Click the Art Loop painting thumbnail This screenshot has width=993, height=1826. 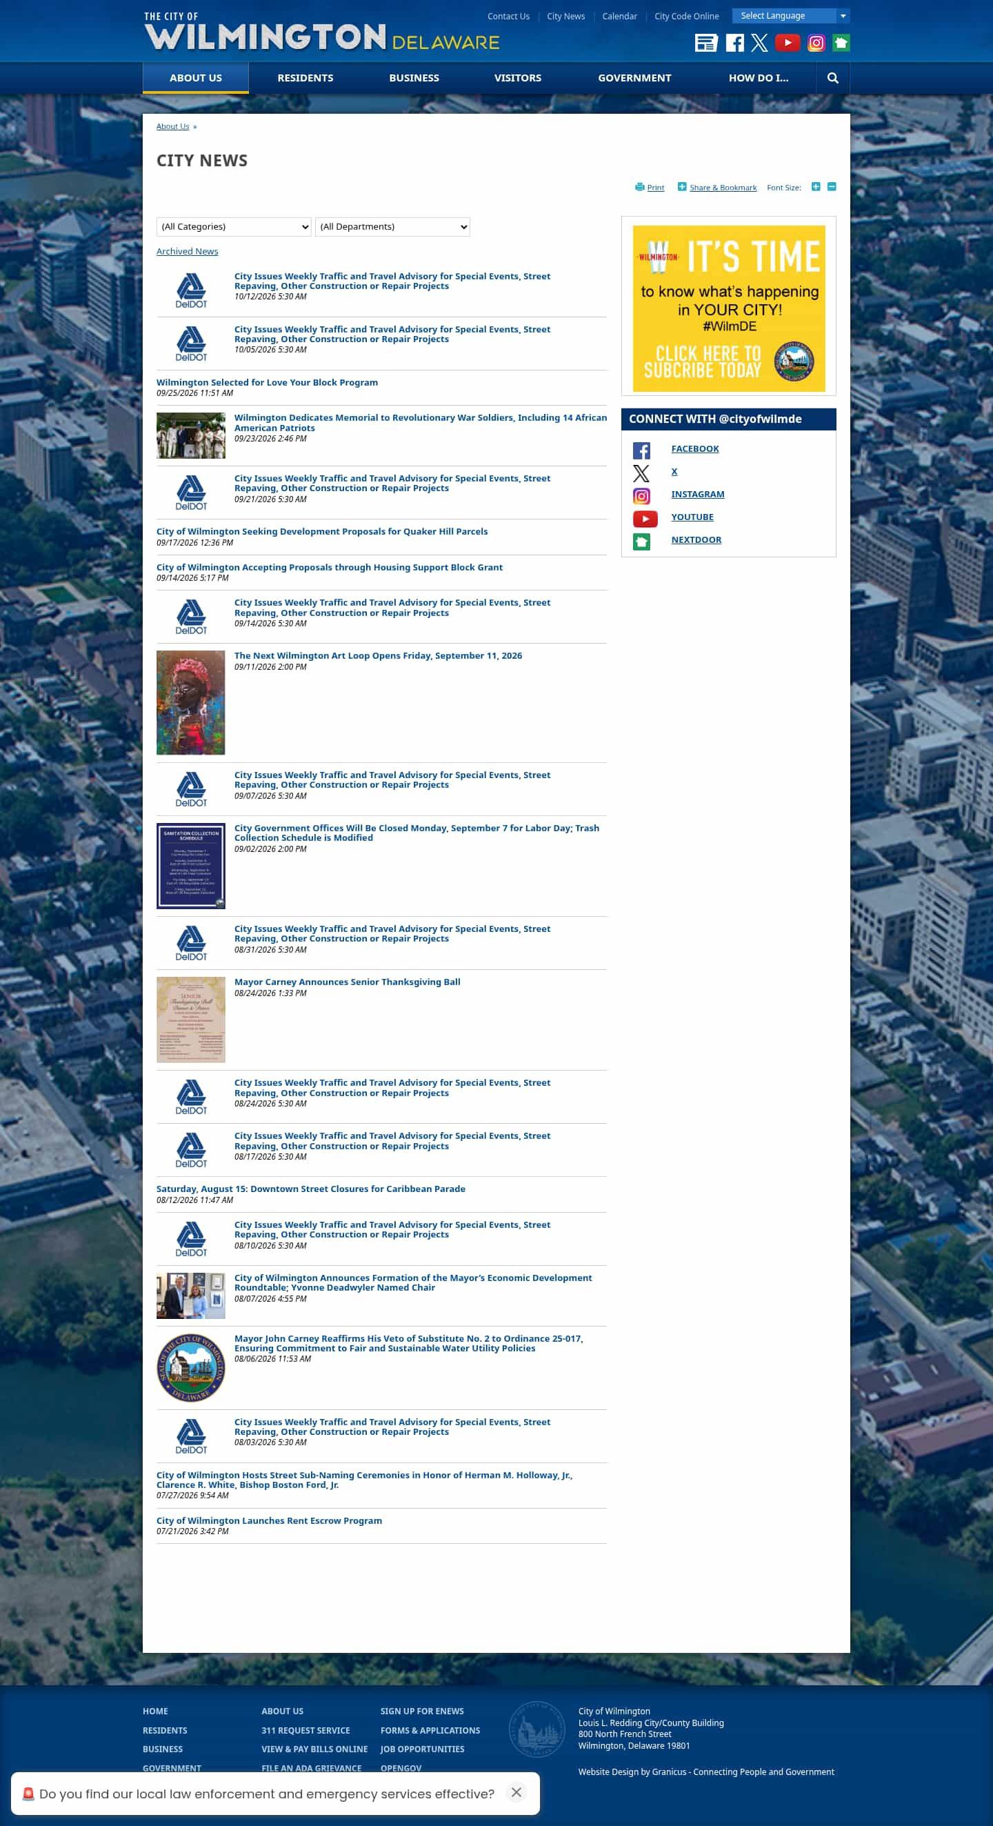click(x=190, y=702)
